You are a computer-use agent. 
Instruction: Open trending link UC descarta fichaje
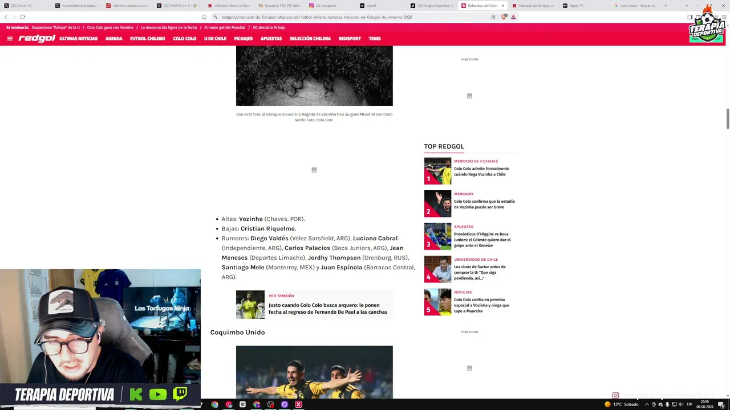coord(269,27)
